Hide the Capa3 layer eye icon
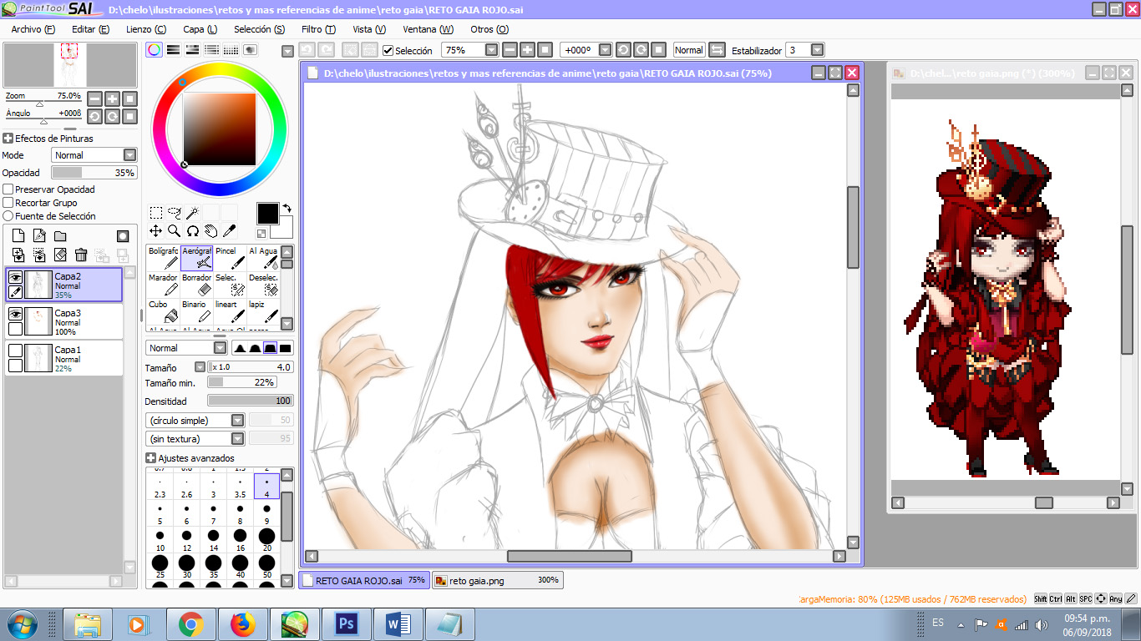This screenshot has height=641, width=1141. pyautogui.click(x=15, y=314)
